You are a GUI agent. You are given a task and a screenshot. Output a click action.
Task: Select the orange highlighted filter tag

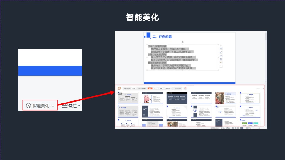pyautogui.click(x=150, y=89)
